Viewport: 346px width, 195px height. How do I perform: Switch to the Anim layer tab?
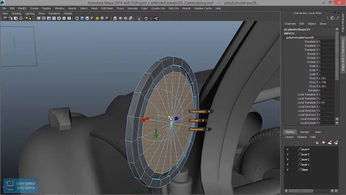318,132
